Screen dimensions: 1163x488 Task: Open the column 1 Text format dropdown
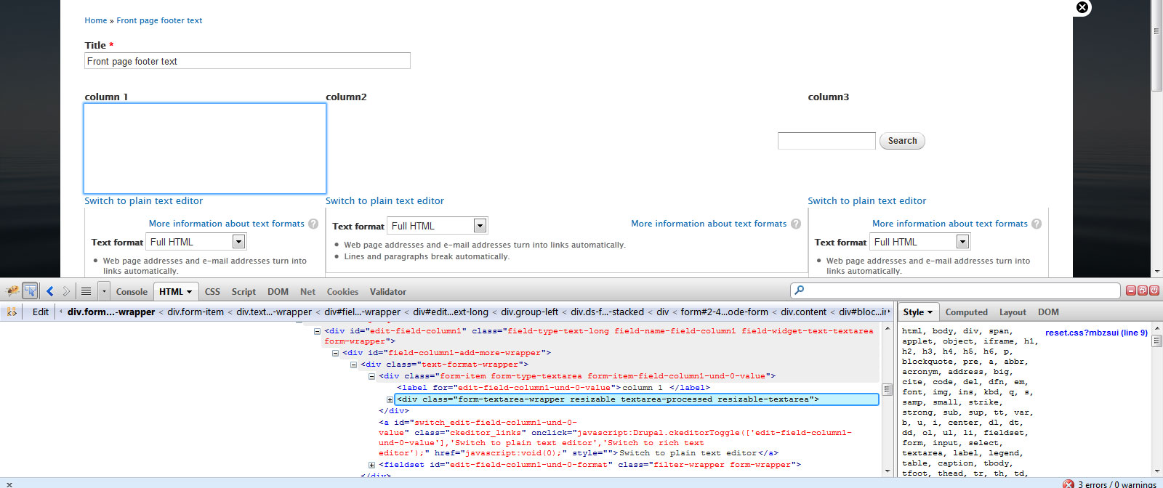coord(196,242)
